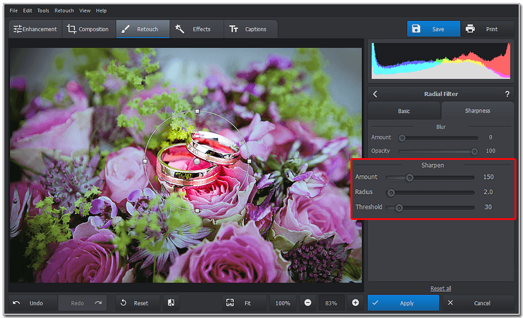523x318 pixels.
Task: Click the Sharpen Amount slider handle
Action: pyautogui.click(x=409, y=178)
